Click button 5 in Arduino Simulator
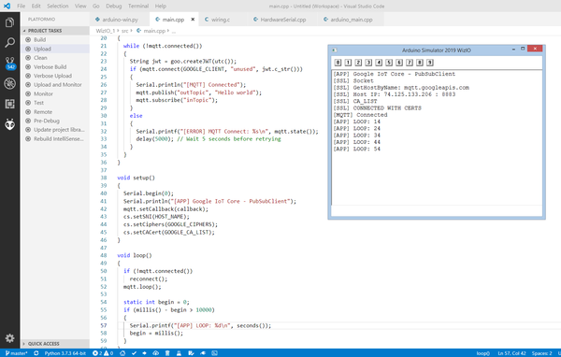 (x=389, y=63)
